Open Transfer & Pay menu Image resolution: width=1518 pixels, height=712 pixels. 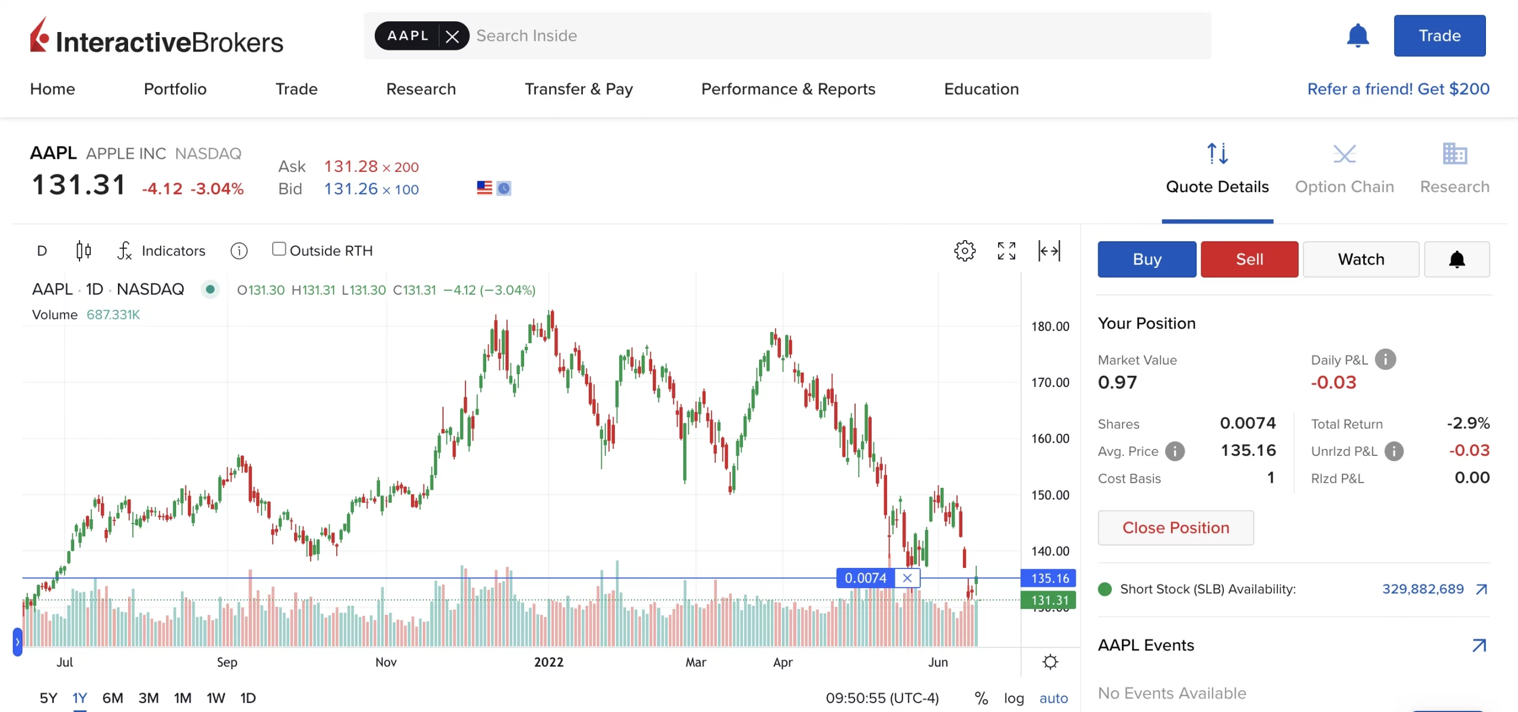pyautogui.click(x=579, y=89)
